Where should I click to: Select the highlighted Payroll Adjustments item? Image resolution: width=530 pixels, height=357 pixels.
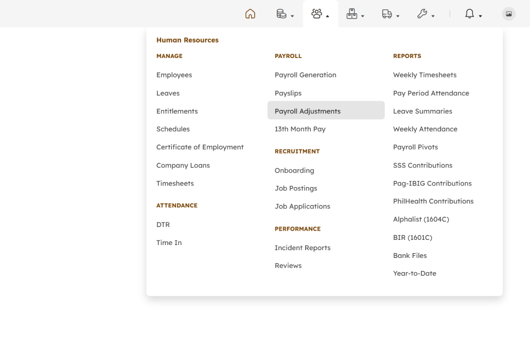[326, 110]
